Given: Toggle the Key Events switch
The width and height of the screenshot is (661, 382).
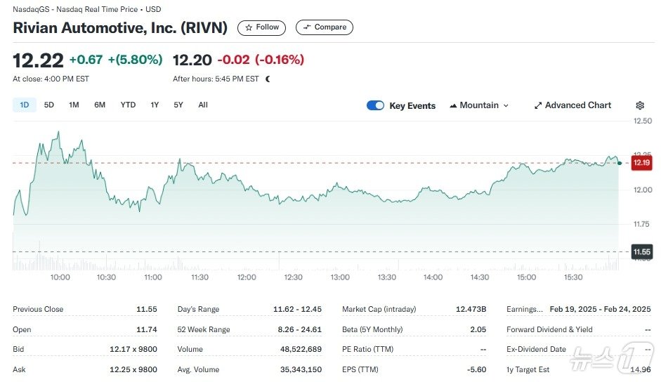Looking at the screenshot, I should pos(375,105).
